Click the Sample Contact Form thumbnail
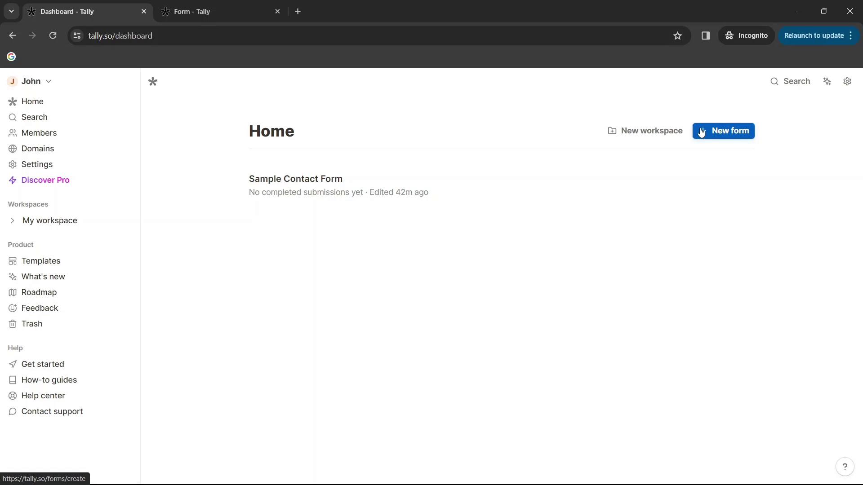The height and width of the screenshot is (485, 863). (296, 178)
